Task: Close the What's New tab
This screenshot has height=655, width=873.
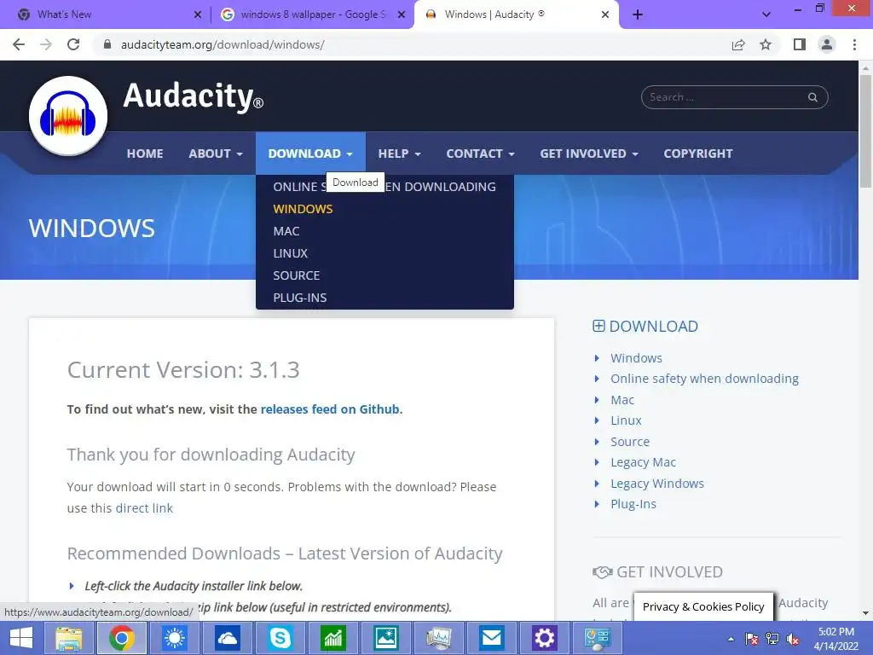Action: tap(198, 14)
